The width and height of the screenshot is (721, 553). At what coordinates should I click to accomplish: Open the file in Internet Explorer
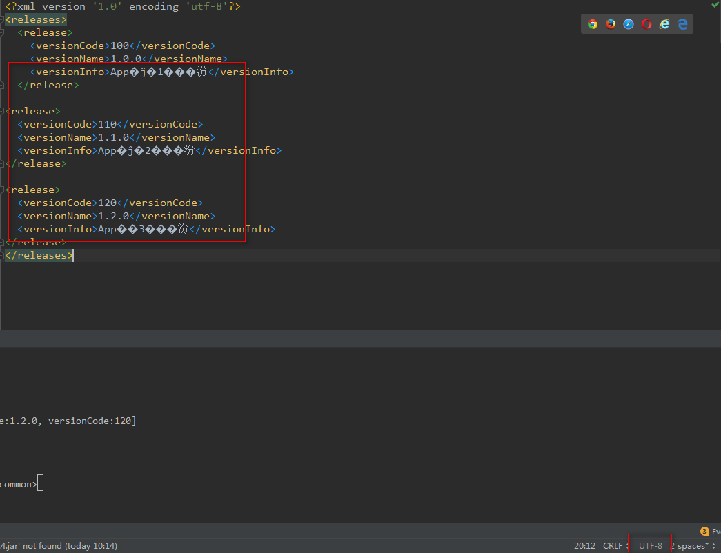click(664, 23)
